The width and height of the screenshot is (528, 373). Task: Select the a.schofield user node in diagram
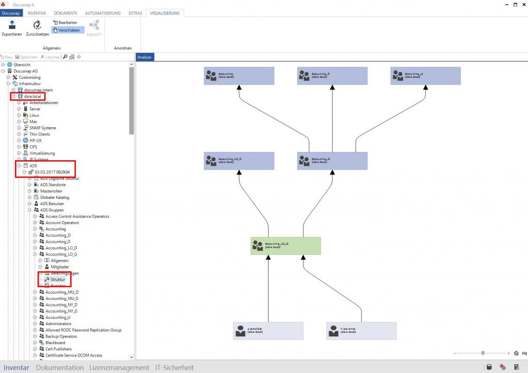coord(268,331)
